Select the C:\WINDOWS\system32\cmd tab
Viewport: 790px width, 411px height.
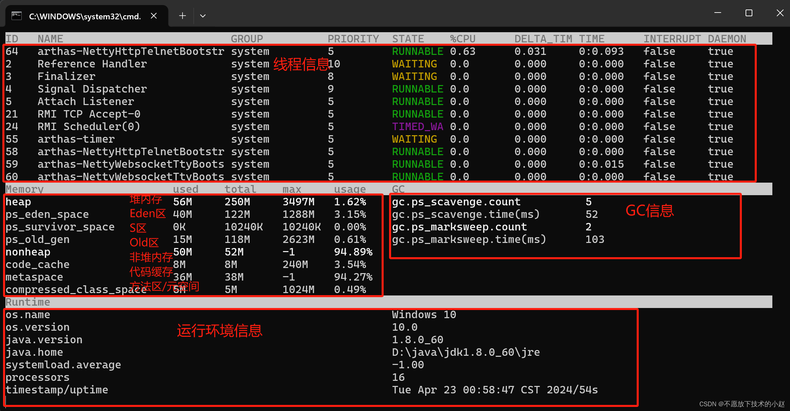tap(85, 16)
